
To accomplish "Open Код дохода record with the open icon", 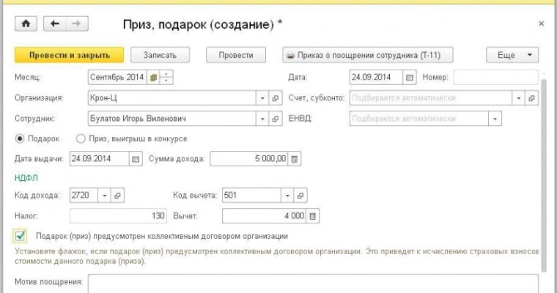I will [117, 196].
